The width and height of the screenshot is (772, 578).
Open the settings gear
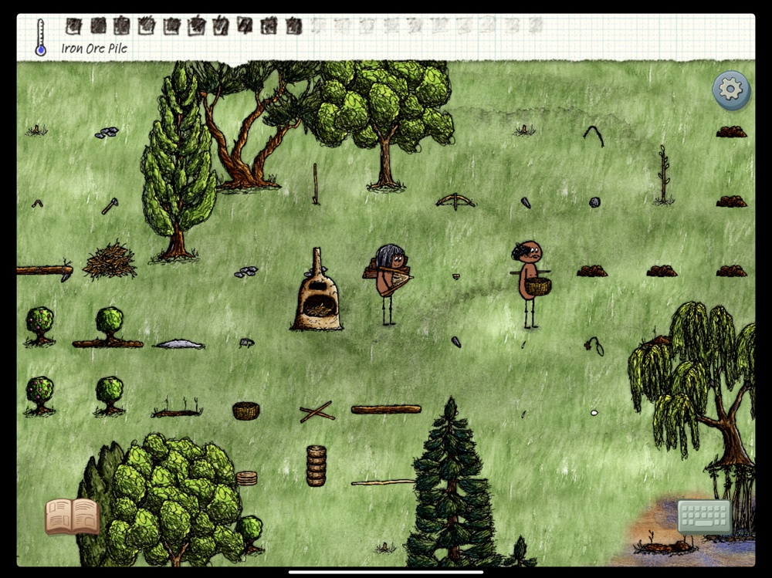(731, 90)
